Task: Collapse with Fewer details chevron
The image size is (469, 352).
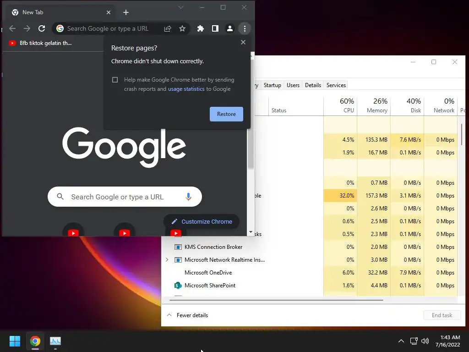Action: coord(169,315)
